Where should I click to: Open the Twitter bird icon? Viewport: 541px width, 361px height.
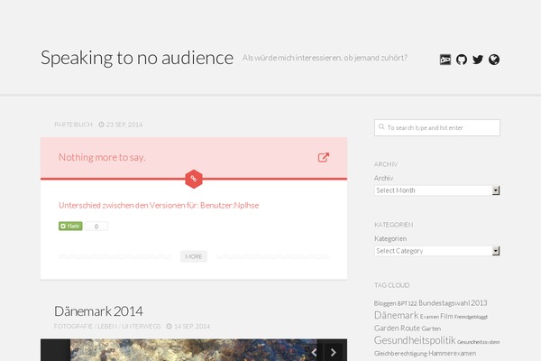(x=478, y=60)
